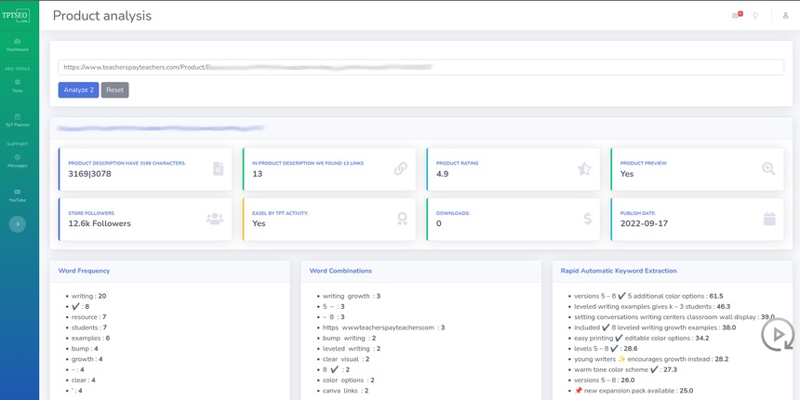The height and width of the screenshot is (400, 800).
Task: Select the 'leveled writing examples' keyword row 46.3
Action: pos(652,307)
